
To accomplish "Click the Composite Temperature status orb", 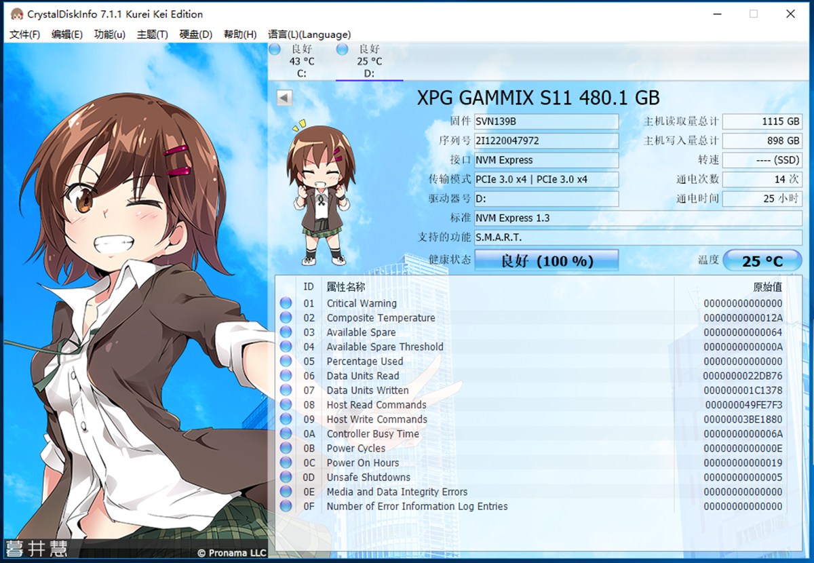I will point(286,317).
